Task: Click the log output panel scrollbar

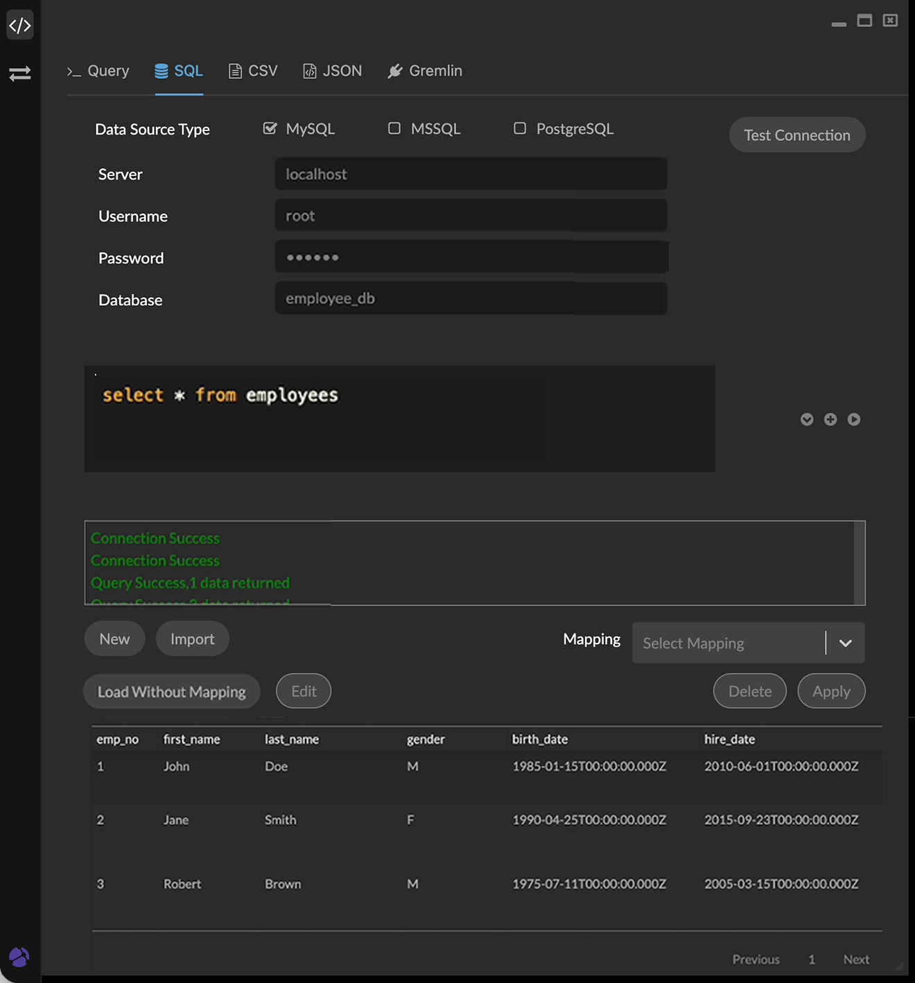Action: point(860,563)
